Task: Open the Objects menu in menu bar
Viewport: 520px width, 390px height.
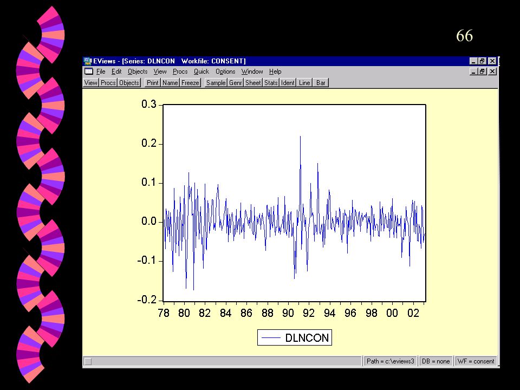Action: click(138, 71)
